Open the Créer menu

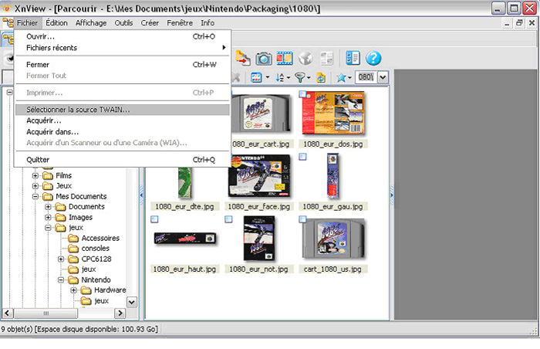coord(150,22)
